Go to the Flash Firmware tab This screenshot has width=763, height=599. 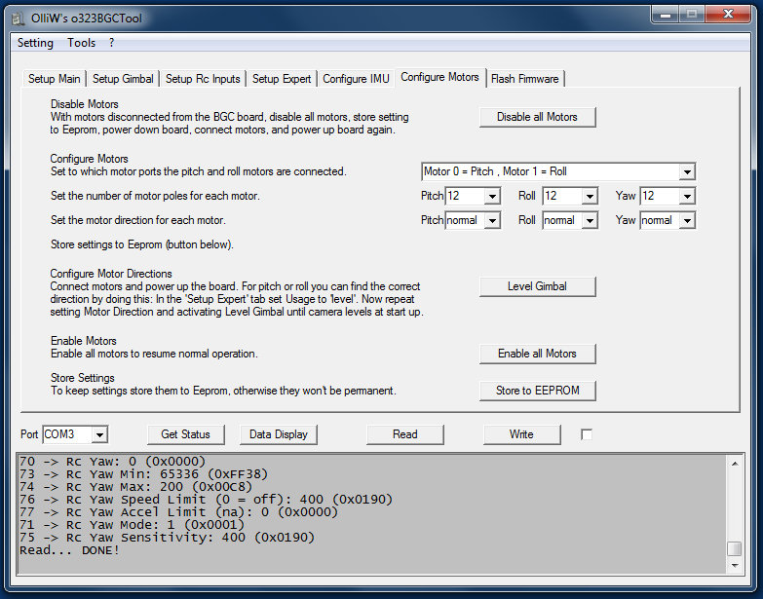tap(524, 79)
